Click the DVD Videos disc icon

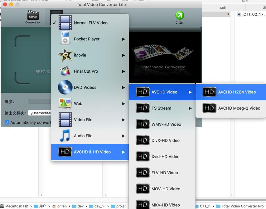65,87
